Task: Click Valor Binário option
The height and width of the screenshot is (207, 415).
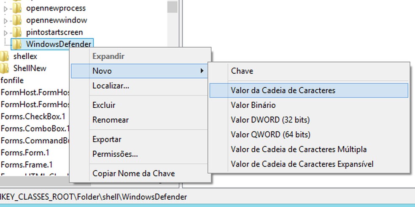Action: (253, 105)
